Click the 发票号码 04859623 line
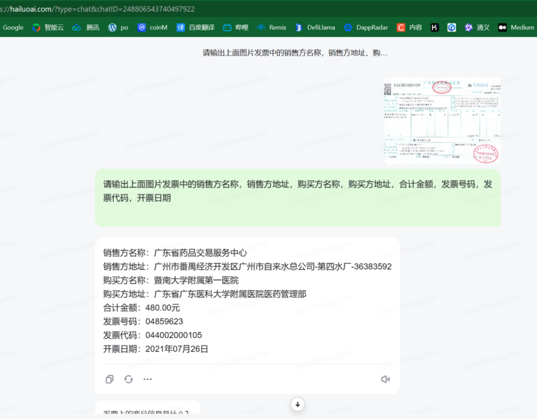 [143, 321]
